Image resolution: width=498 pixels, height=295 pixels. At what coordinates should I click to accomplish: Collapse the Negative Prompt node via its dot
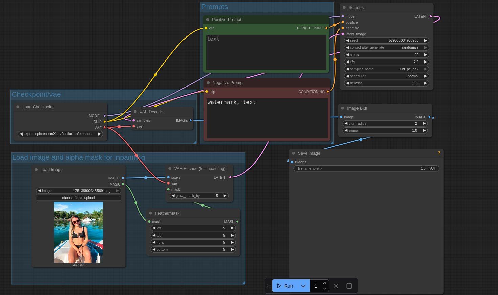point(208,82)
